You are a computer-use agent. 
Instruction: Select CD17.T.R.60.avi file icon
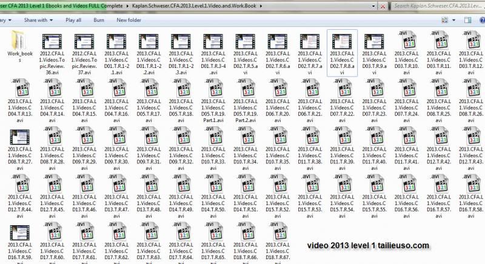coord(52,231)
